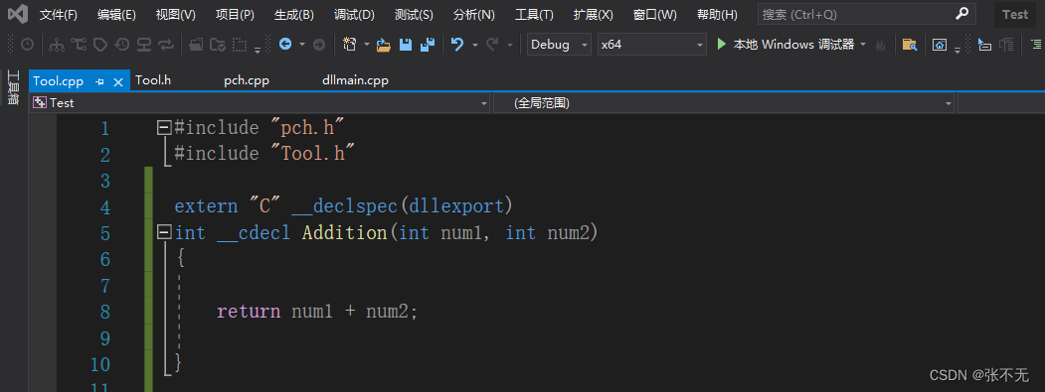Start debugging with green play icon
Screen dimensions: 1045x392
click(x=721, y=45)
